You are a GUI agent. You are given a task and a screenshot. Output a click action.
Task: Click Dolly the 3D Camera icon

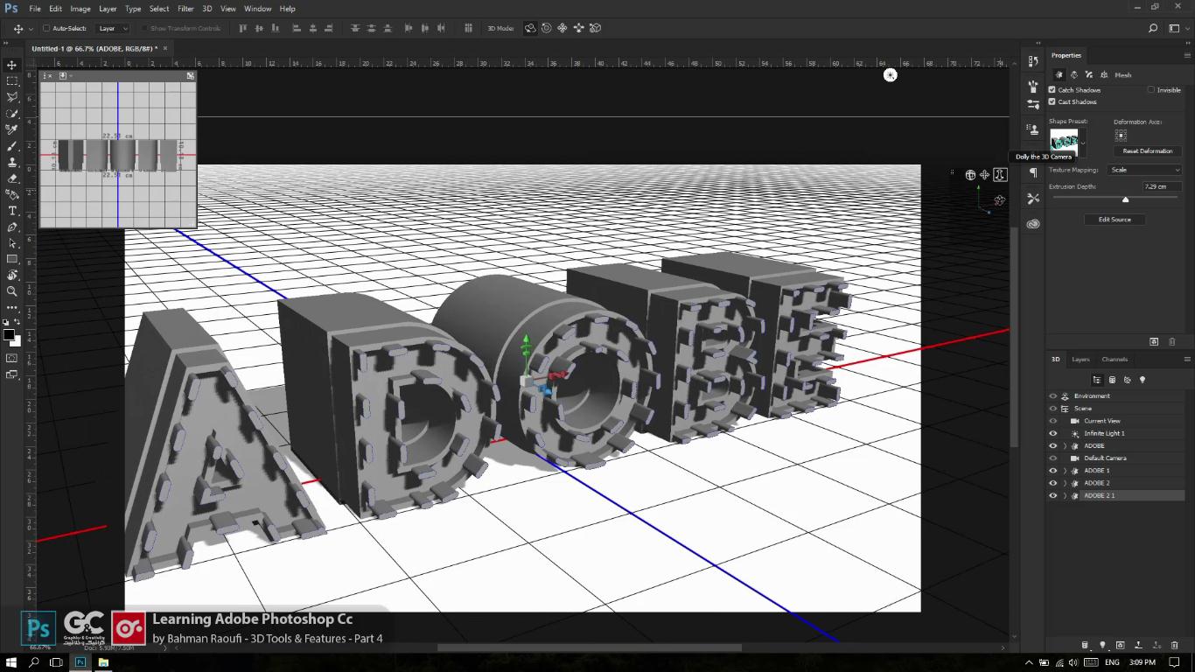pyautogui.click(x=1000, y=175)
